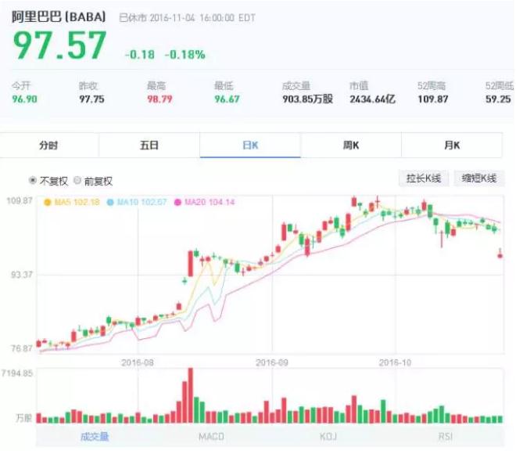Click the -0.18% change value
The width and height of the screenshot is (516, 454).
(x=185, y=55)
